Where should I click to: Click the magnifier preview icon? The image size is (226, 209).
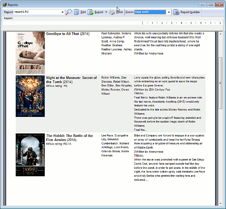point(69,12)
